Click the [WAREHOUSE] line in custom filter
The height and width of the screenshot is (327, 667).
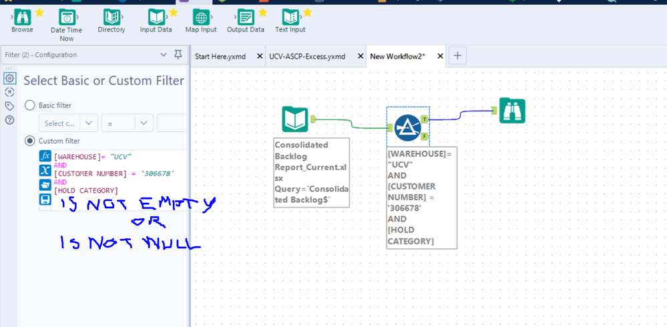(x=93, y=157)
